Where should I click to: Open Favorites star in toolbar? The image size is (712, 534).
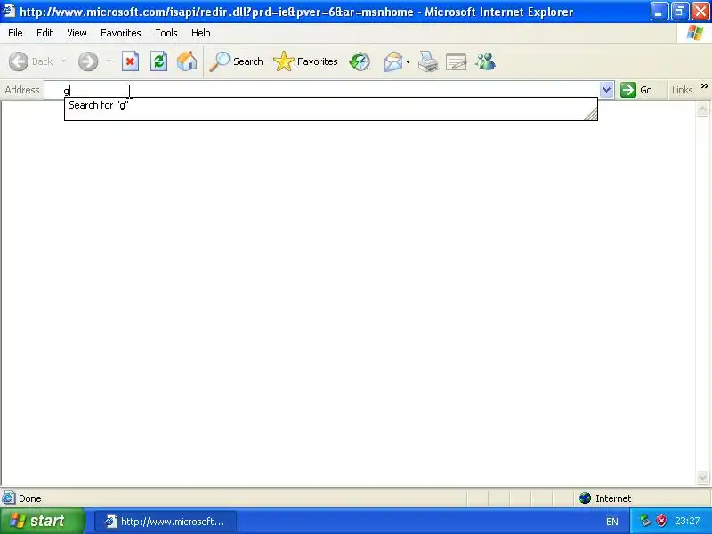[x=284, y=61]
